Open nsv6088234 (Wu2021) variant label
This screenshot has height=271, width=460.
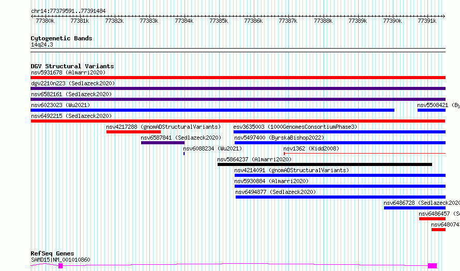tap(212, 148)
